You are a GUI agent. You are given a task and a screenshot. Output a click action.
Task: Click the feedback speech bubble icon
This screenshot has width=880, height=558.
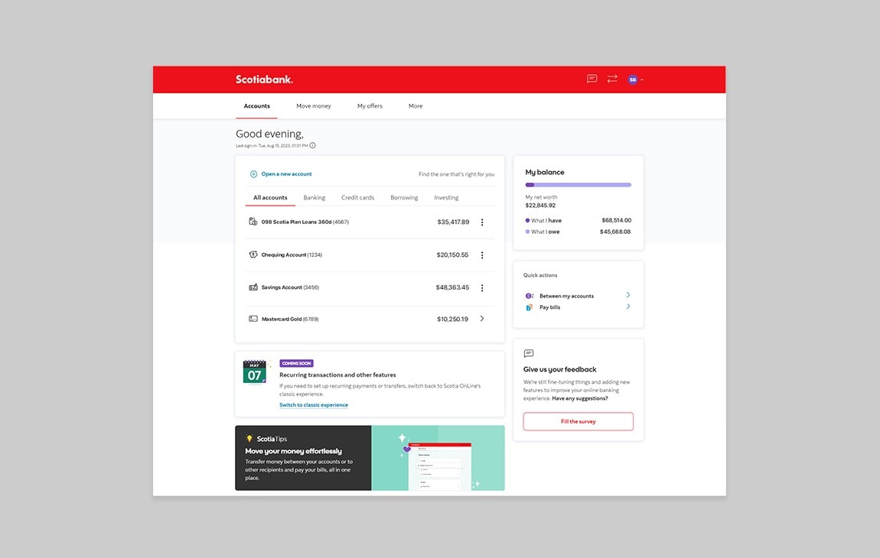pyautogui.click(x=529, y=353)
